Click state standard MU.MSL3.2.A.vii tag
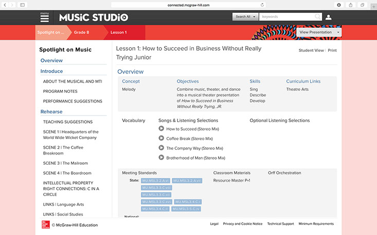The width and height of the screenshot is (377, 235). click(187, 181)
